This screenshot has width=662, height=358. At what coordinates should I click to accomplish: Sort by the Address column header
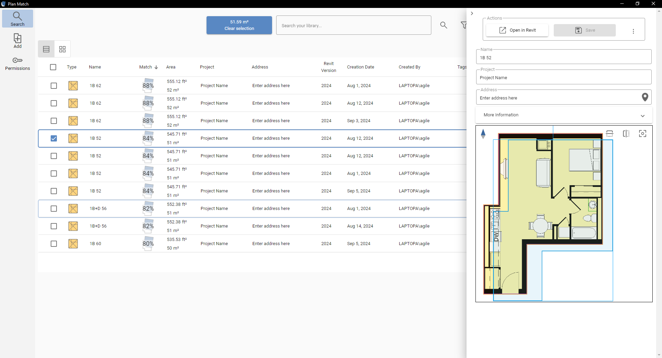pos(260,67)
